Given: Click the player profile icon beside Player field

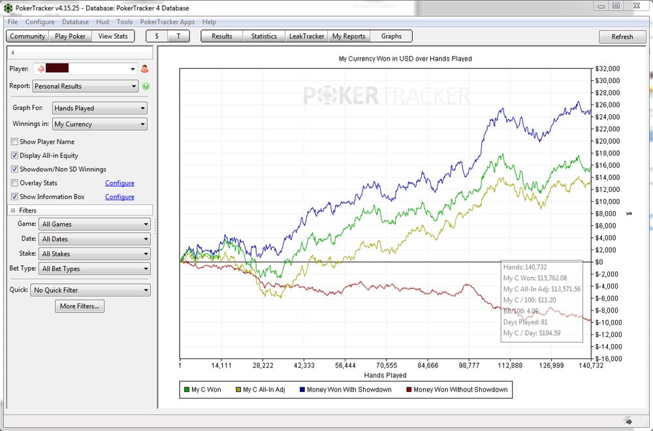Looking at the screenshot, I should point(144,69).
